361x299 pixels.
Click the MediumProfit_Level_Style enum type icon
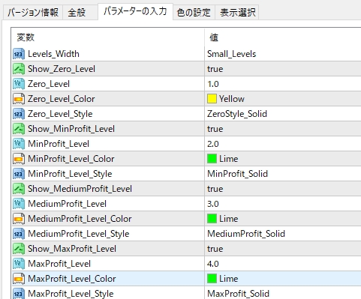pos(19,234)
